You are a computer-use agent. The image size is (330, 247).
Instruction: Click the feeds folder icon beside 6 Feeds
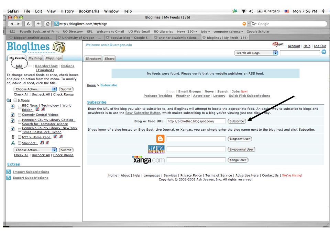[9, 101]
